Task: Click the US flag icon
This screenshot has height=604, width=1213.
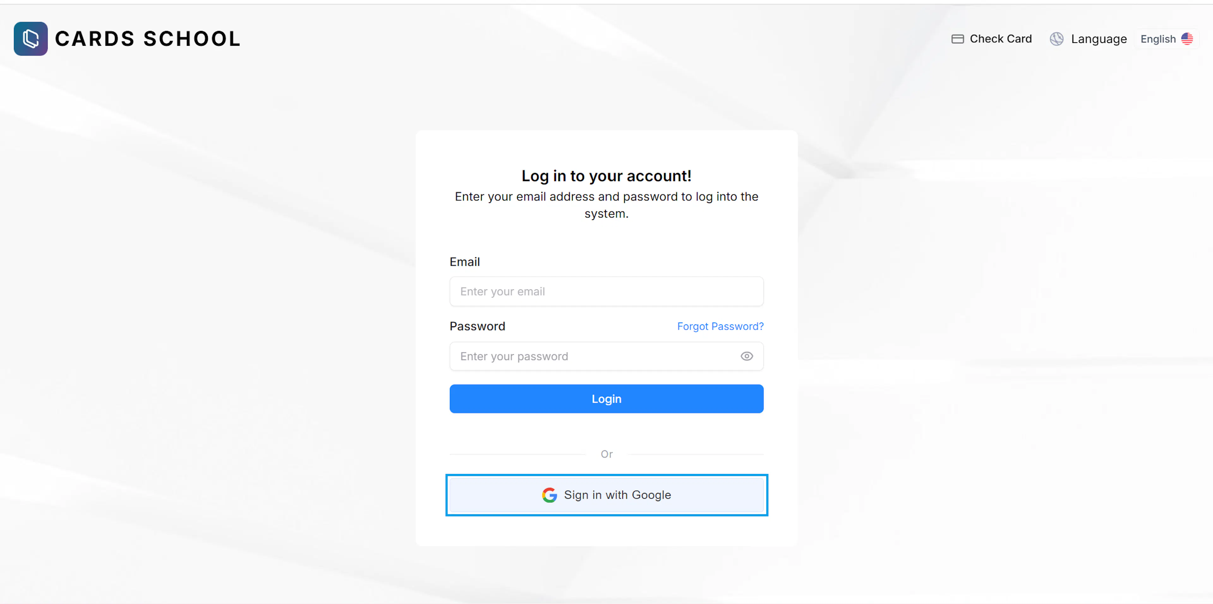Action: click(1187, 39)
